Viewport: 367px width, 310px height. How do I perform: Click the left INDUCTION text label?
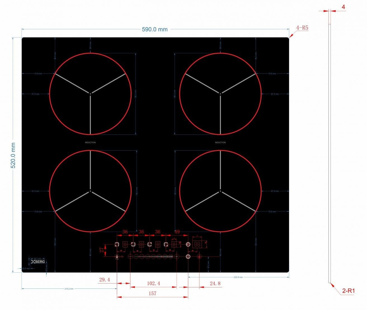click(90, 143)
